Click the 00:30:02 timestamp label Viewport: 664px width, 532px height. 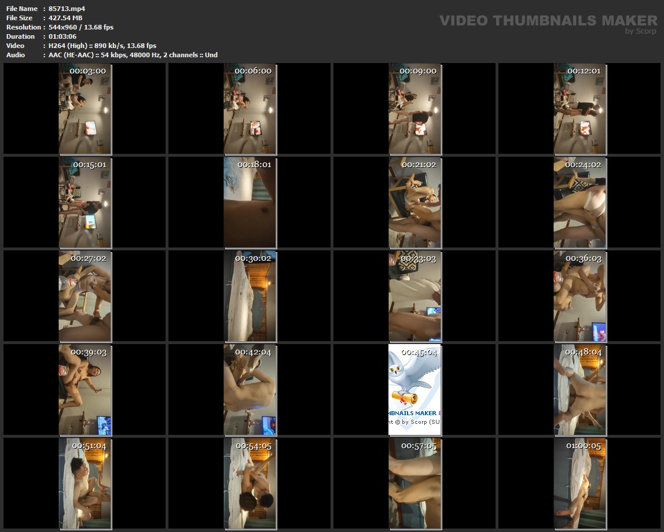[253, 258]
